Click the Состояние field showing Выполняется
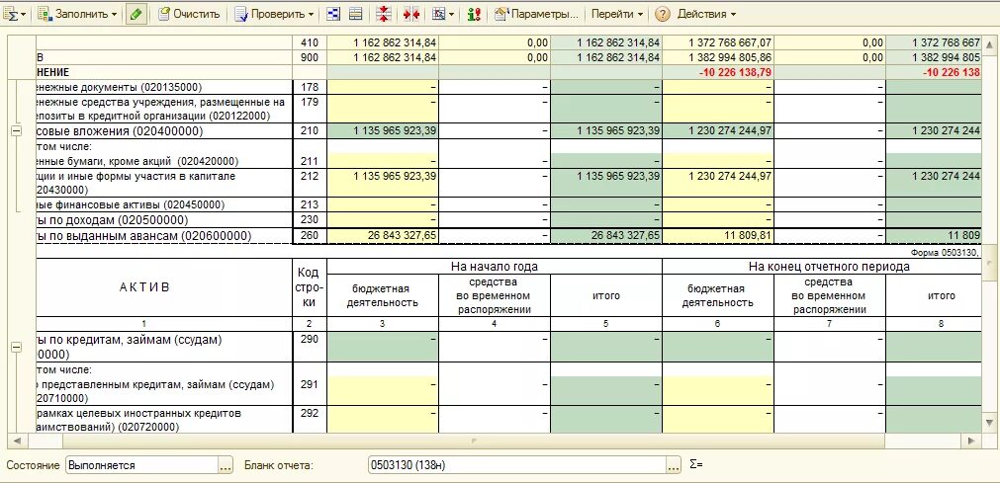Screen dimensions: 1000x483 tap(142, 465)
